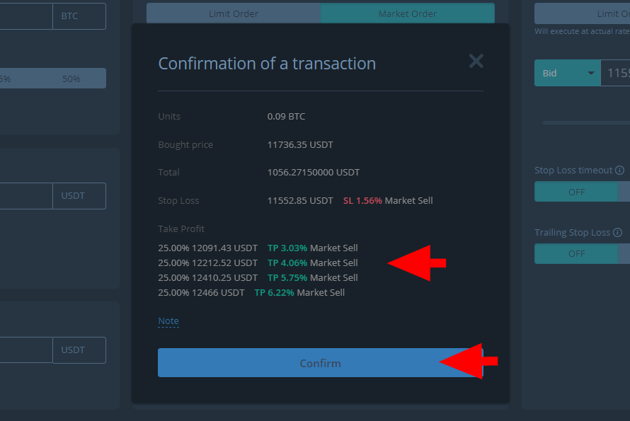The height and width of the screenshot is (421, 630).
Task: Click the Stop Loss timeout info icon
Action: [619, 171]
